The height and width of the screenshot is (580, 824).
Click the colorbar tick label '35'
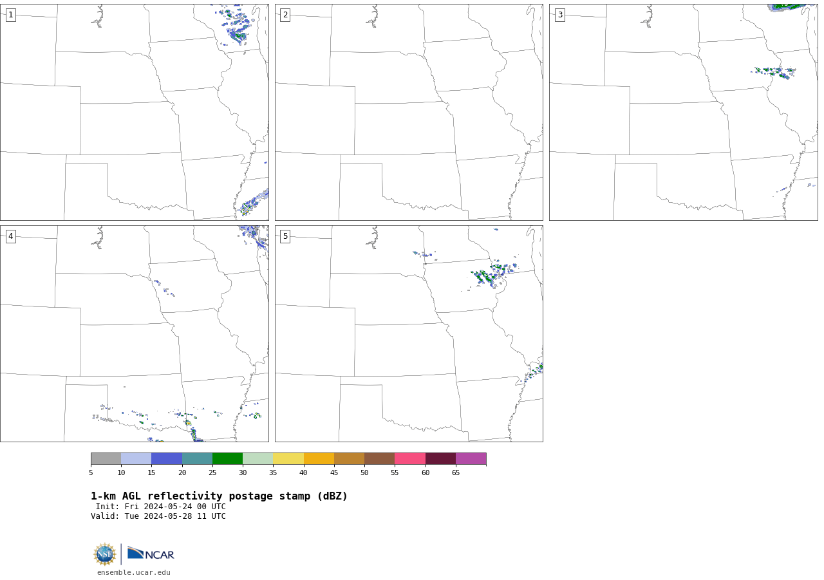273,472
